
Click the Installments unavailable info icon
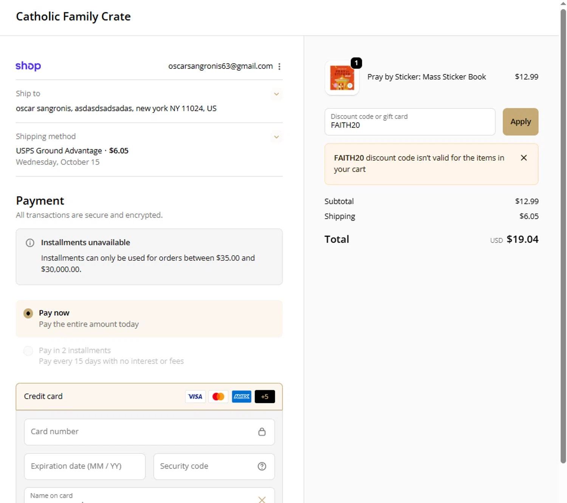(30, 243)
